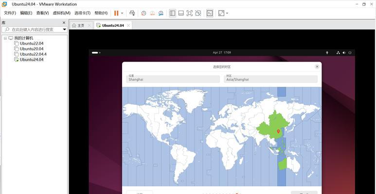Toggle the console view icon

210,13
